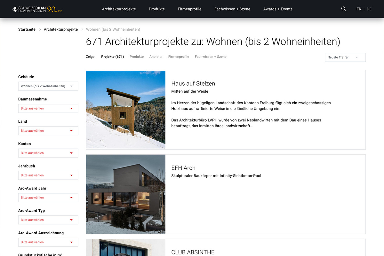Open the Neuste Treffer sorting dropdown
This screenshot has width=384, height=256.
[x=345, y=57]
